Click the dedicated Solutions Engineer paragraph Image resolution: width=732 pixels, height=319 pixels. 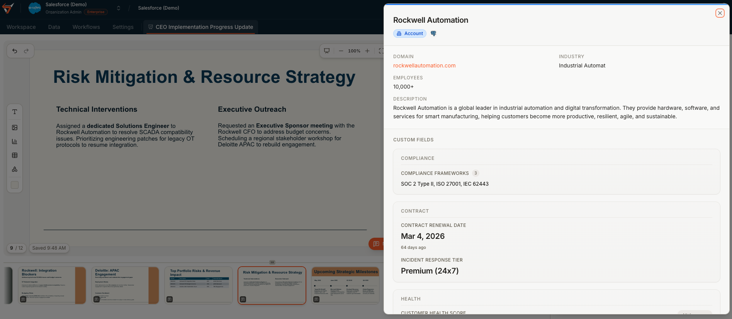click(x=126, y=135)
